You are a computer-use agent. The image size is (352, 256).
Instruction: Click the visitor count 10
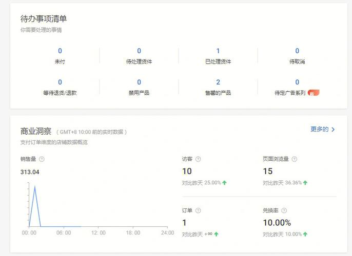coord(187,172)
